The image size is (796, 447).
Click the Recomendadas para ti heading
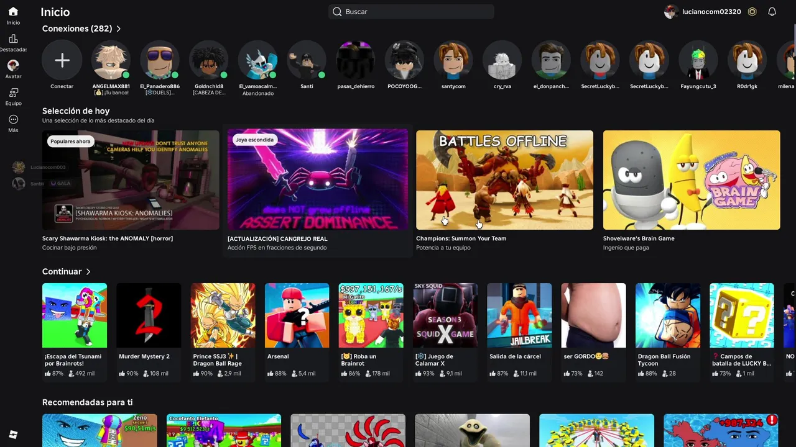(88, 402)
